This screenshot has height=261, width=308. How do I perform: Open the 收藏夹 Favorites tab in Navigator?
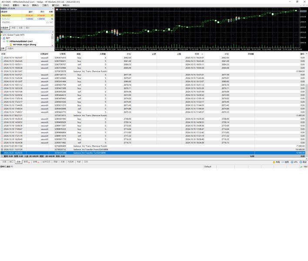pyautogui.click(x=10, y=48)
